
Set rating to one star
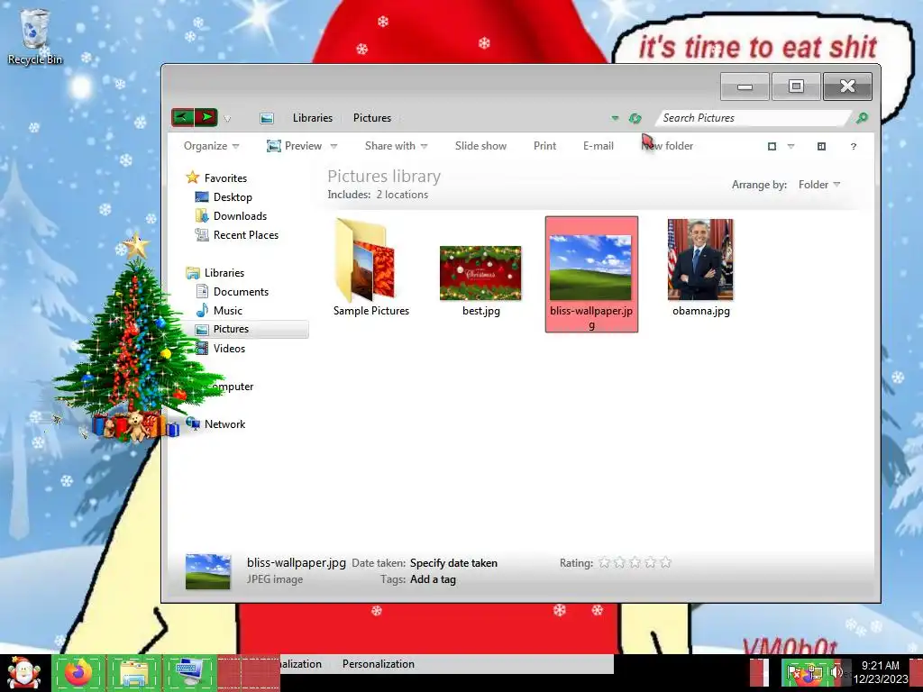[x=604, y=562]
